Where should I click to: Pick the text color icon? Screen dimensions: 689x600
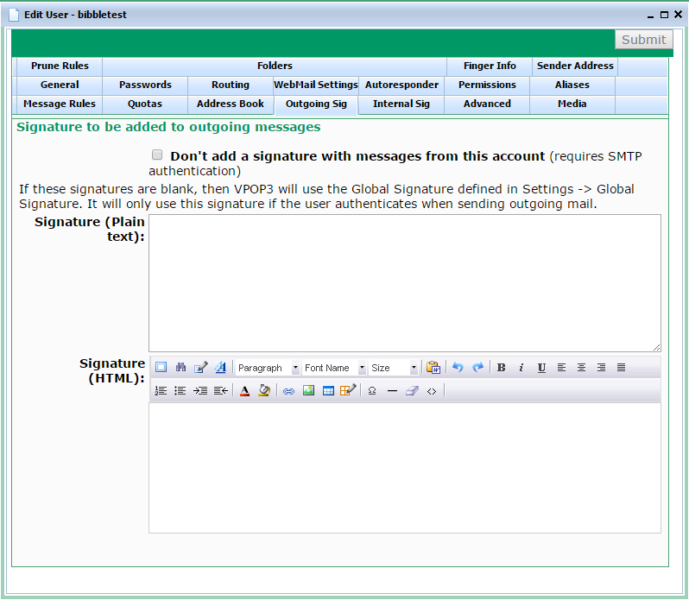tap(244, 391)
